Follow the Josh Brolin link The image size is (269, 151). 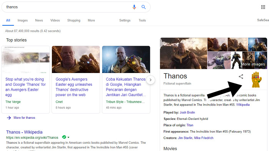[x=187, y=113]
